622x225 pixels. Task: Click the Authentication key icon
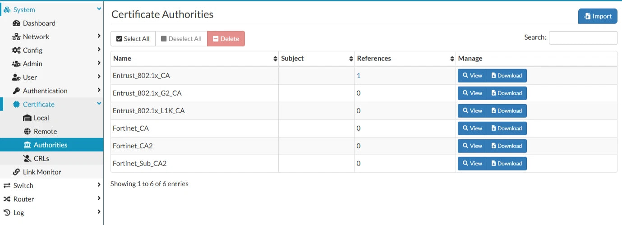click(16, 91)
